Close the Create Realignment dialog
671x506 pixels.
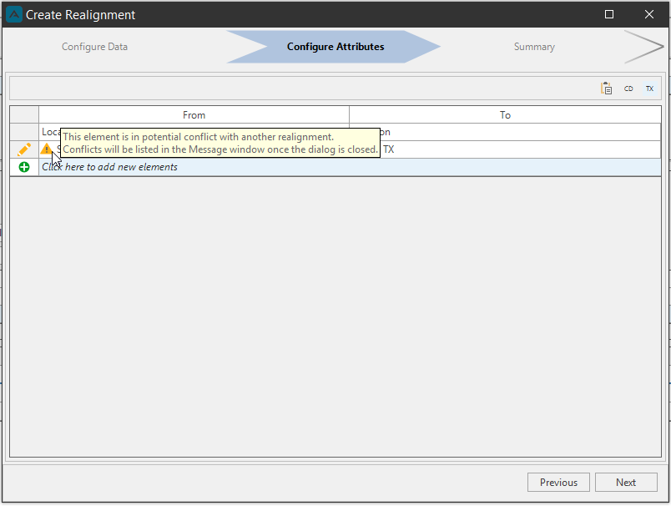tap(648, 14)
